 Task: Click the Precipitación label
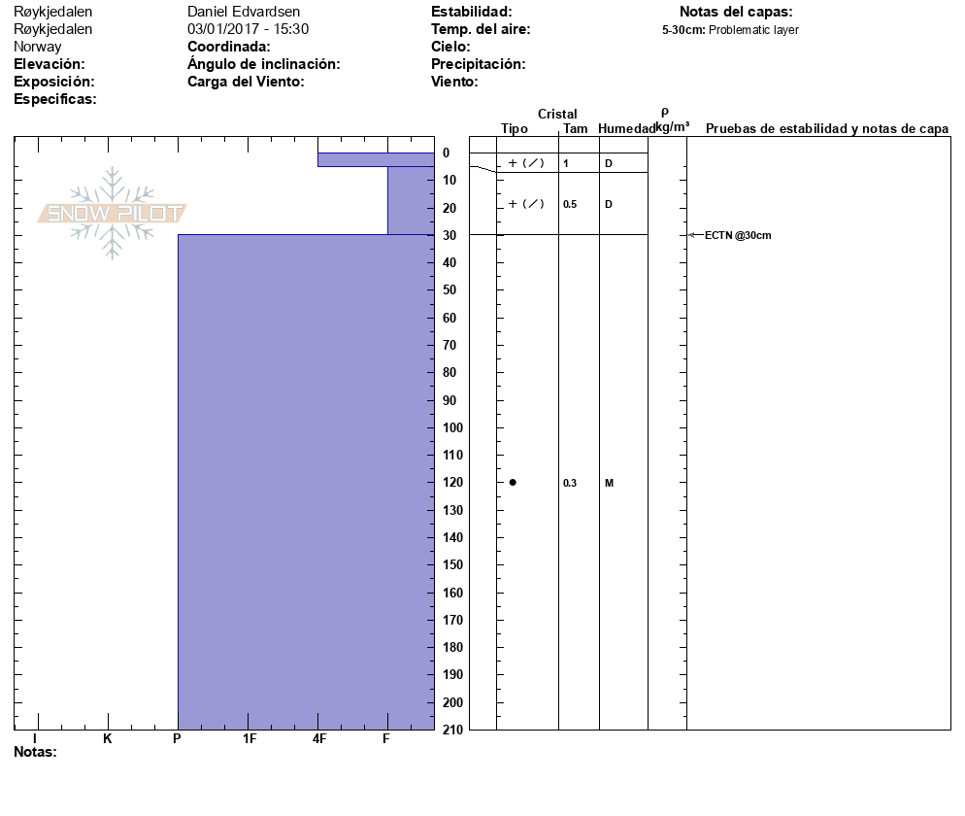[479, 64]
